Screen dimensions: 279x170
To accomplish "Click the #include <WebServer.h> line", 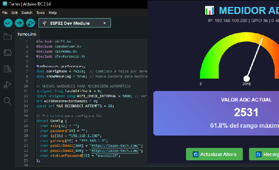I will point(59,46).
